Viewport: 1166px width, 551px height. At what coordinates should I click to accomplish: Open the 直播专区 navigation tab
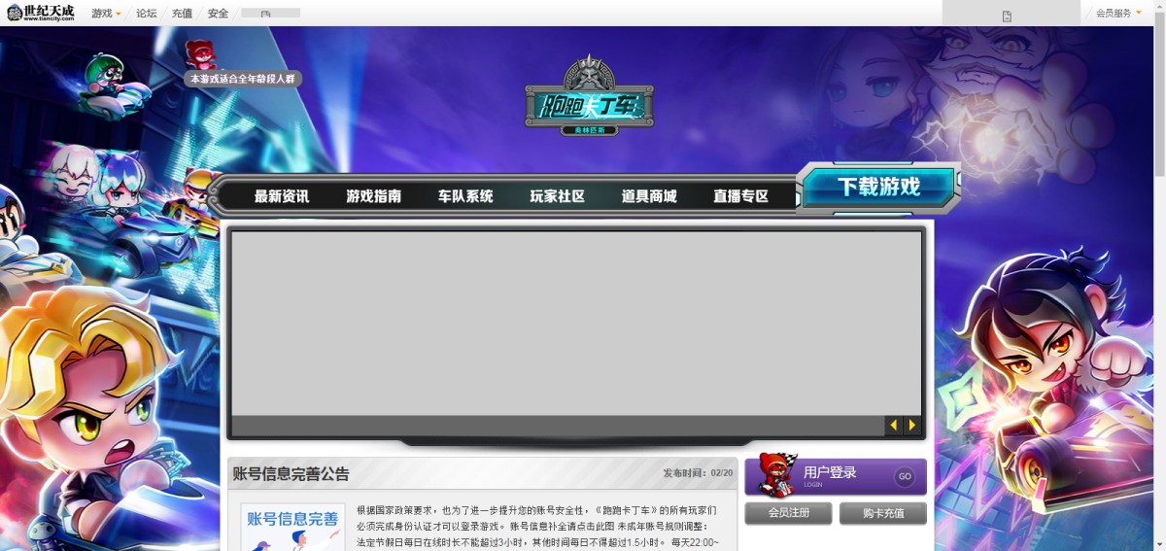740,196
